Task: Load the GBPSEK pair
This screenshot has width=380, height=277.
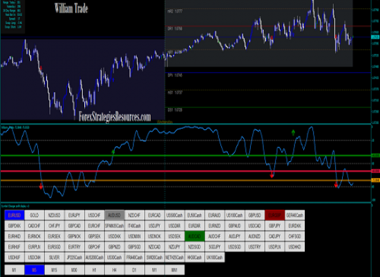Action: [95, 236]
